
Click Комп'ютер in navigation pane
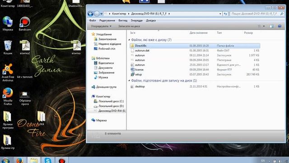pos(103,96)
